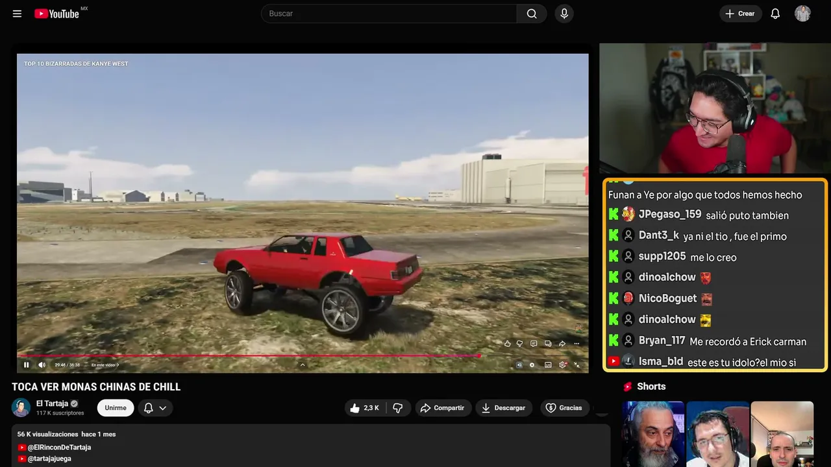This screenshot has width=831, height=467.
Task: Click JPegaso_159 username in chat
Action: (670, 214)
